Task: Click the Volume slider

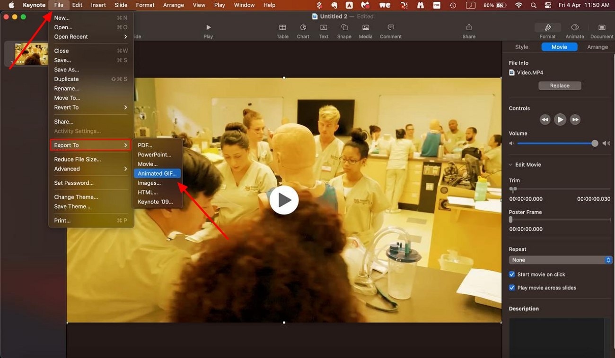Action: pos(556,144)
